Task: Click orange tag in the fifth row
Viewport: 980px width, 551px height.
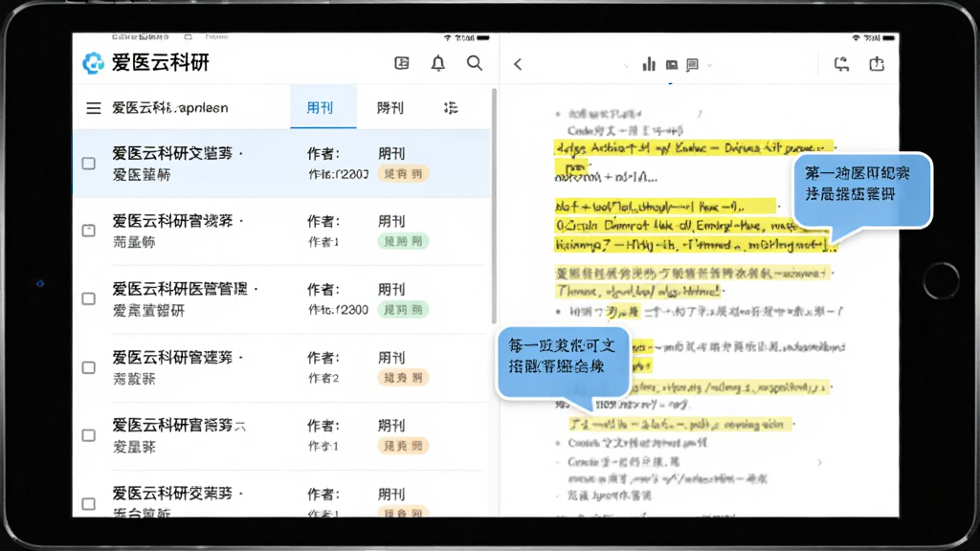Action: click(403, 446)
